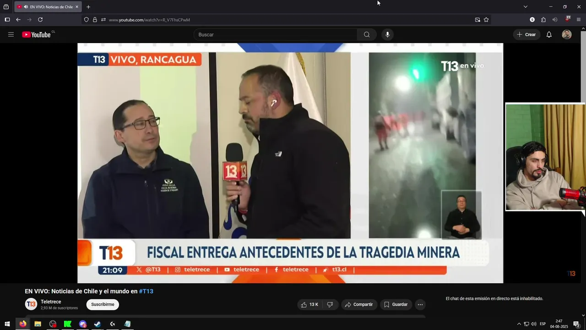This screenshot has width=586, height=330.
Task: Toggle the browser sidebar button
Action: tap(7, 20)
